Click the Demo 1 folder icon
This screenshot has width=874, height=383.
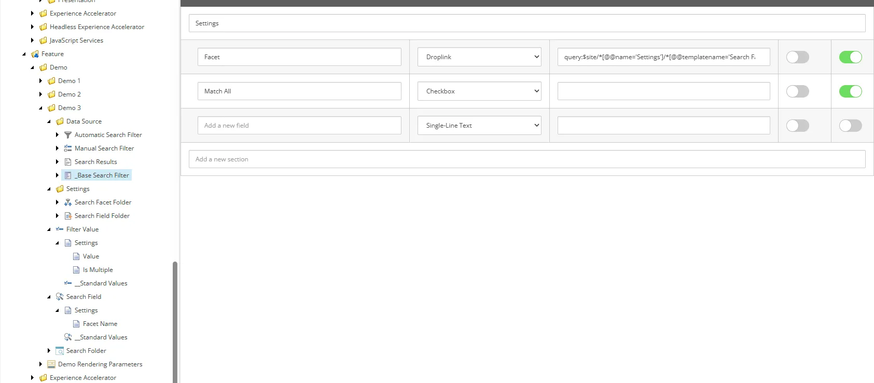point(51,81)
